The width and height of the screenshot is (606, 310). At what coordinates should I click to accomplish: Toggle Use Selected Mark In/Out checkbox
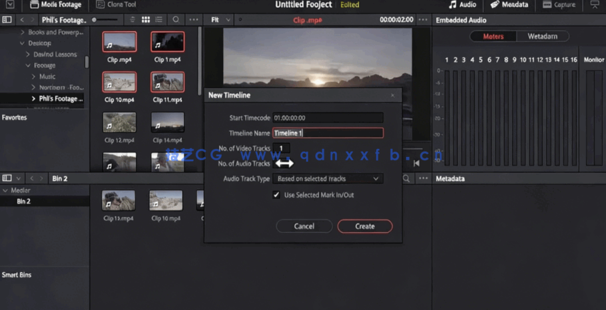click(276, 195)
